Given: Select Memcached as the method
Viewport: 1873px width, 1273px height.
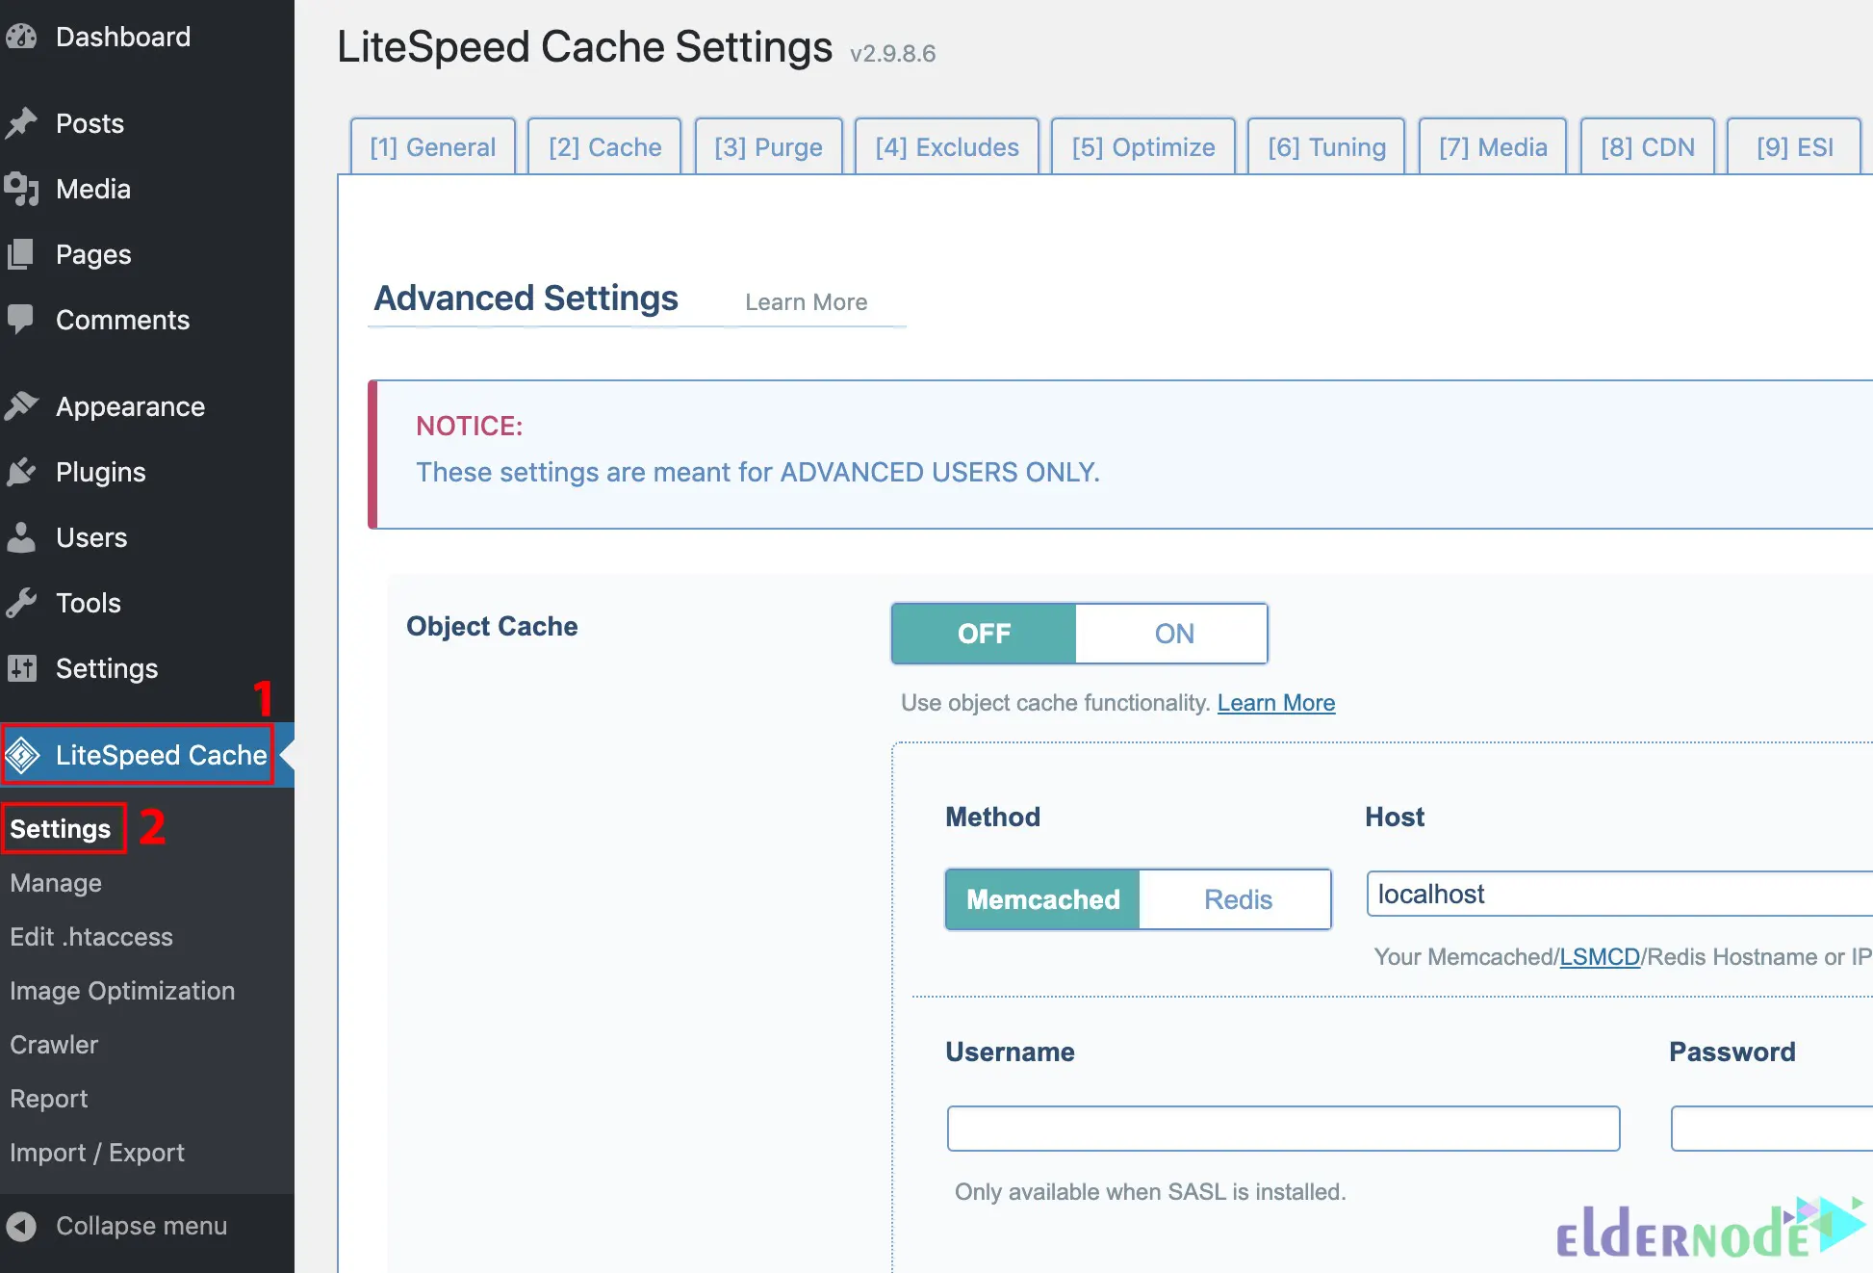Looking at the screenshot, I should coord(1042,899).
